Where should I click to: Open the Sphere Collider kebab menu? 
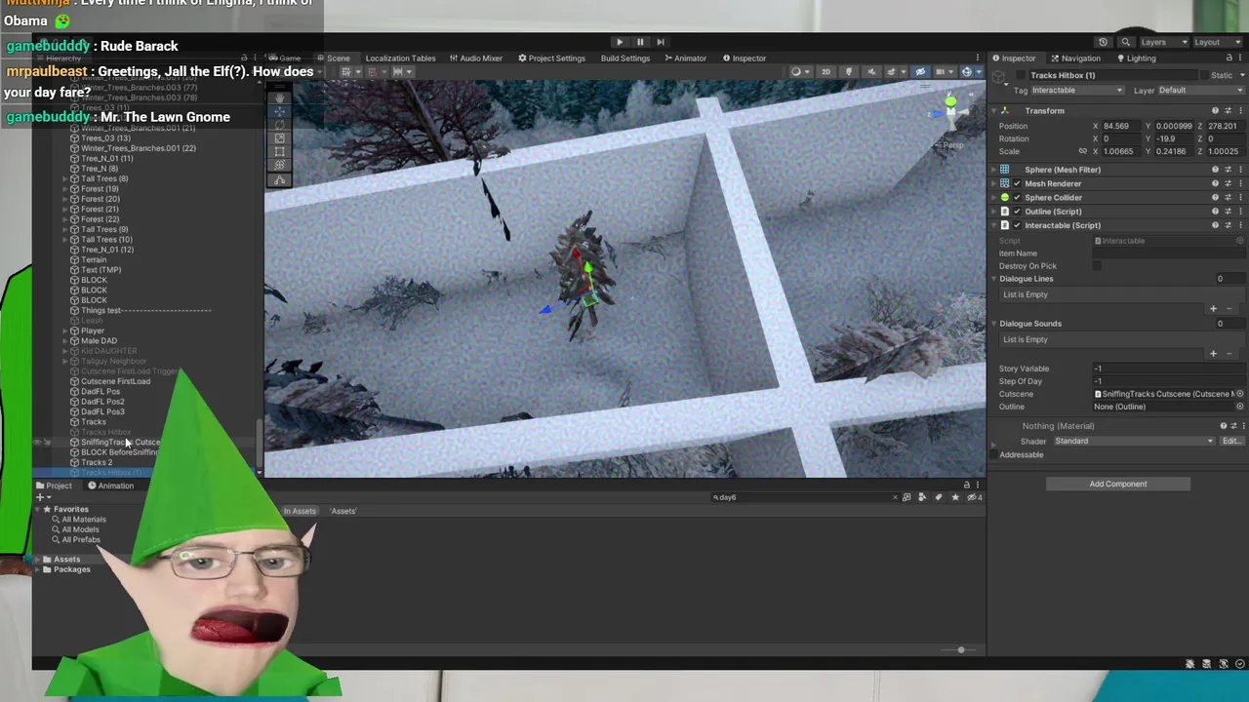(1240, 197)
